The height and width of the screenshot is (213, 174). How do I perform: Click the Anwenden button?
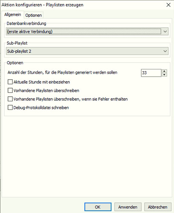(128, 207)
